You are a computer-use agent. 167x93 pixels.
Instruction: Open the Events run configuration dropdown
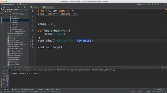(x=140, y=4)
